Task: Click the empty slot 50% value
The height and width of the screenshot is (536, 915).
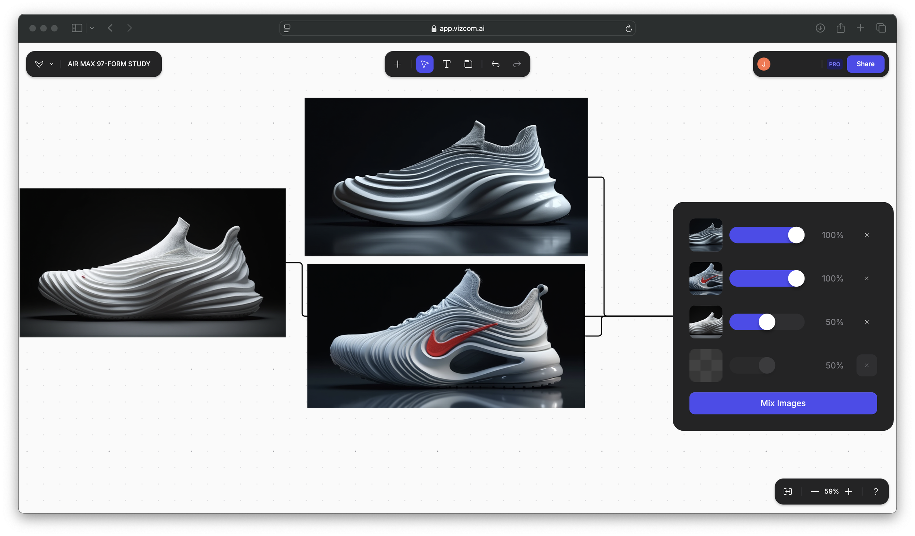Action: click(x=834, y=365)
